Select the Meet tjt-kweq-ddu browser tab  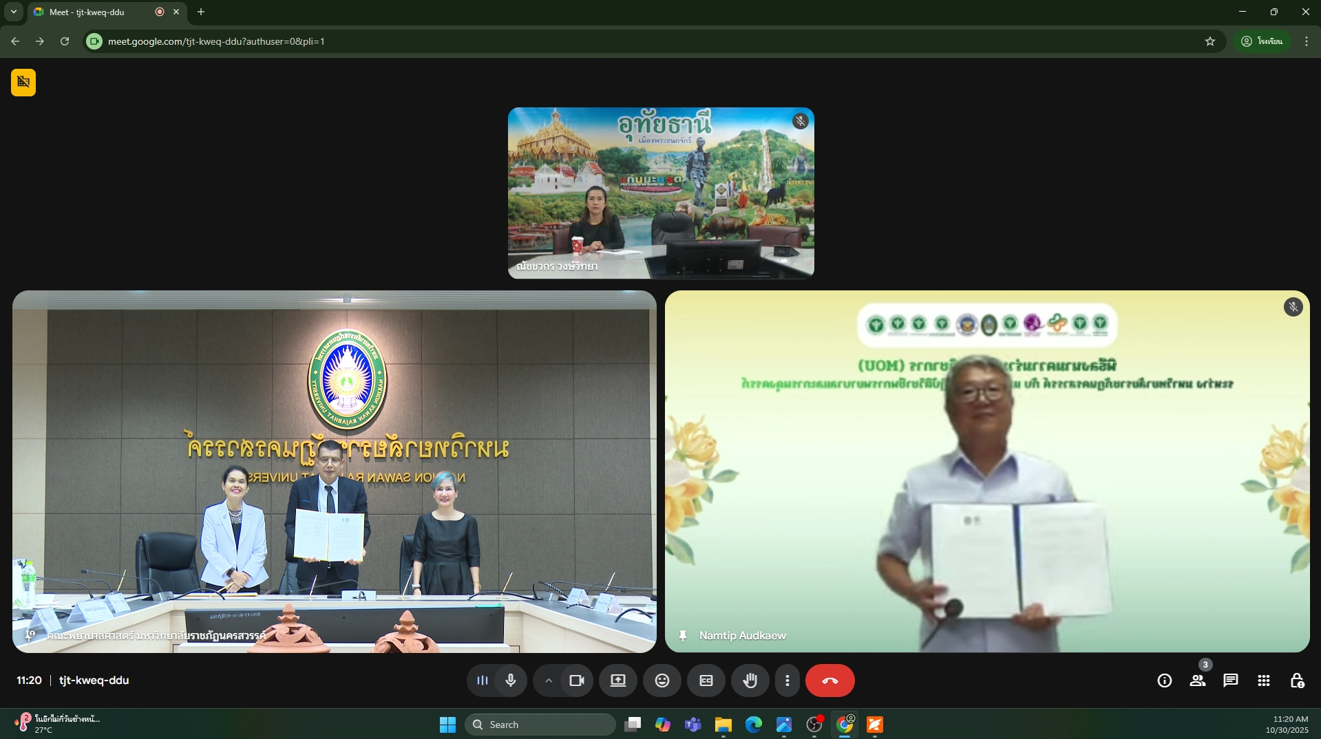click(x=96, y=12)
